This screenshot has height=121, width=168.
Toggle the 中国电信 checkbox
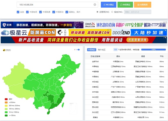click(x=27, y=12)
